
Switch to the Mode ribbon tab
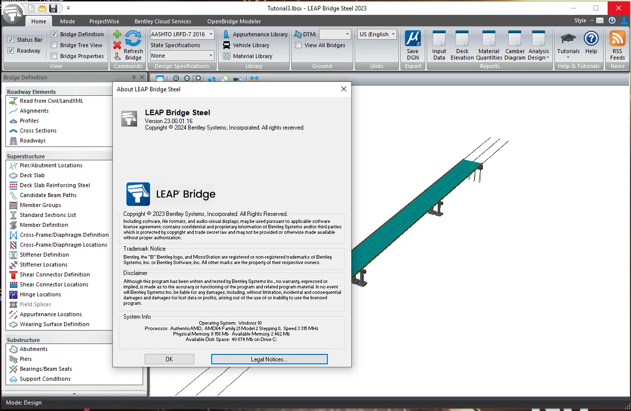pyautogui.click(x=68, y=21)
